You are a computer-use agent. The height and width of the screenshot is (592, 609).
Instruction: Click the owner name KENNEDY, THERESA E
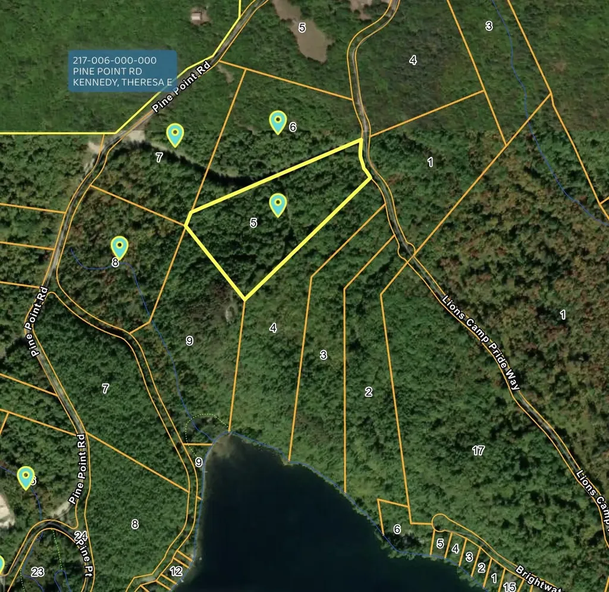click(x=123, y=82)
